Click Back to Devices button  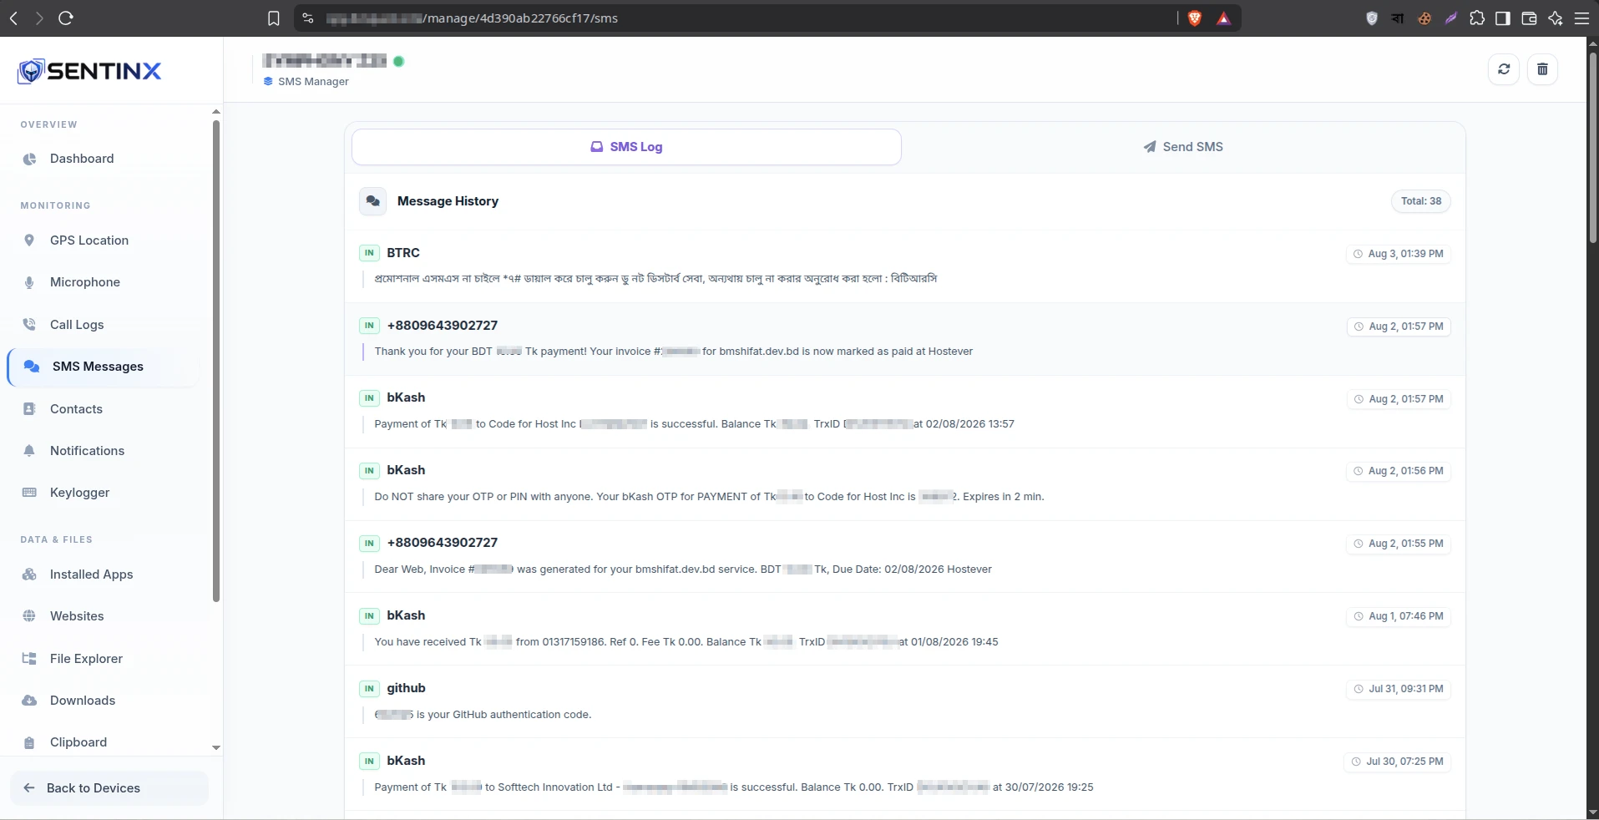109,788
